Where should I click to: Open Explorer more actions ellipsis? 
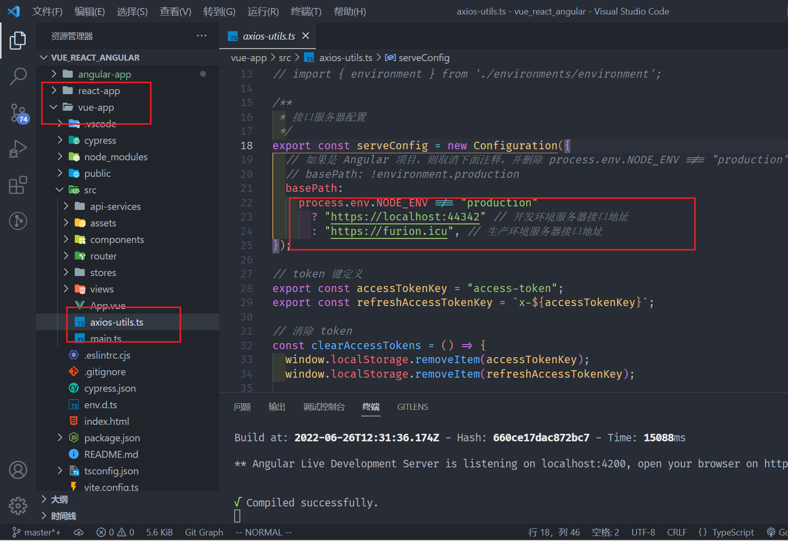coord(202,36)
